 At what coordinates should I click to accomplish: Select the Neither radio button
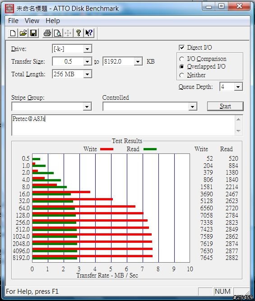pyautogui.click(x=181, y=75)
